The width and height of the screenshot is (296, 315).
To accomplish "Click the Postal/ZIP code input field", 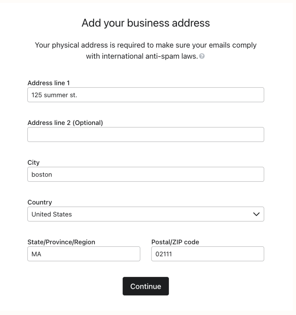I will pyautogui.click(x=207, y=254).
